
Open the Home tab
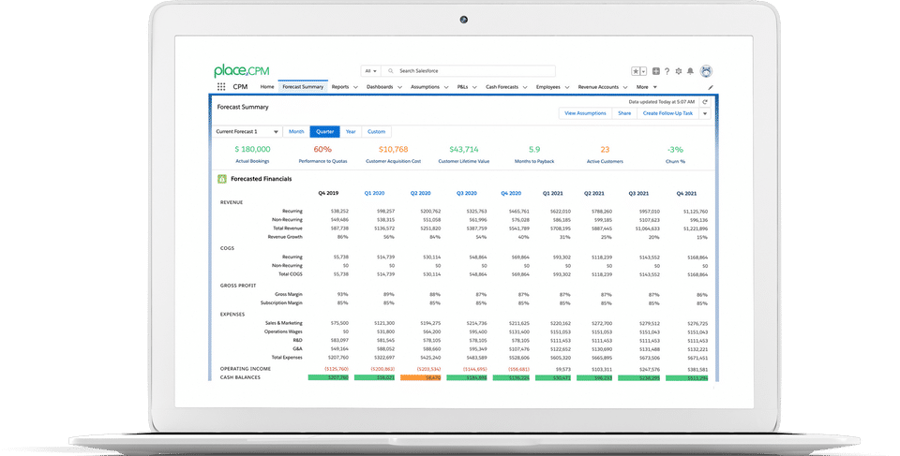coord(267,87)
